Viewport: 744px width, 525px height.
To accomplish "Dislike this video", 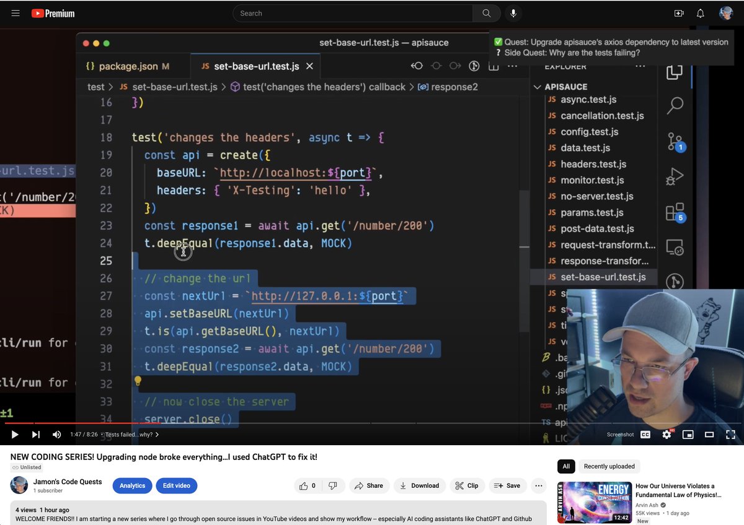I will [x=333, y=485].
